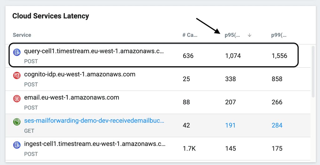The width and height of the screenshot is (320, 165).
Task: Toggle sort arrow on p95 column
Action: click(249, 35)
